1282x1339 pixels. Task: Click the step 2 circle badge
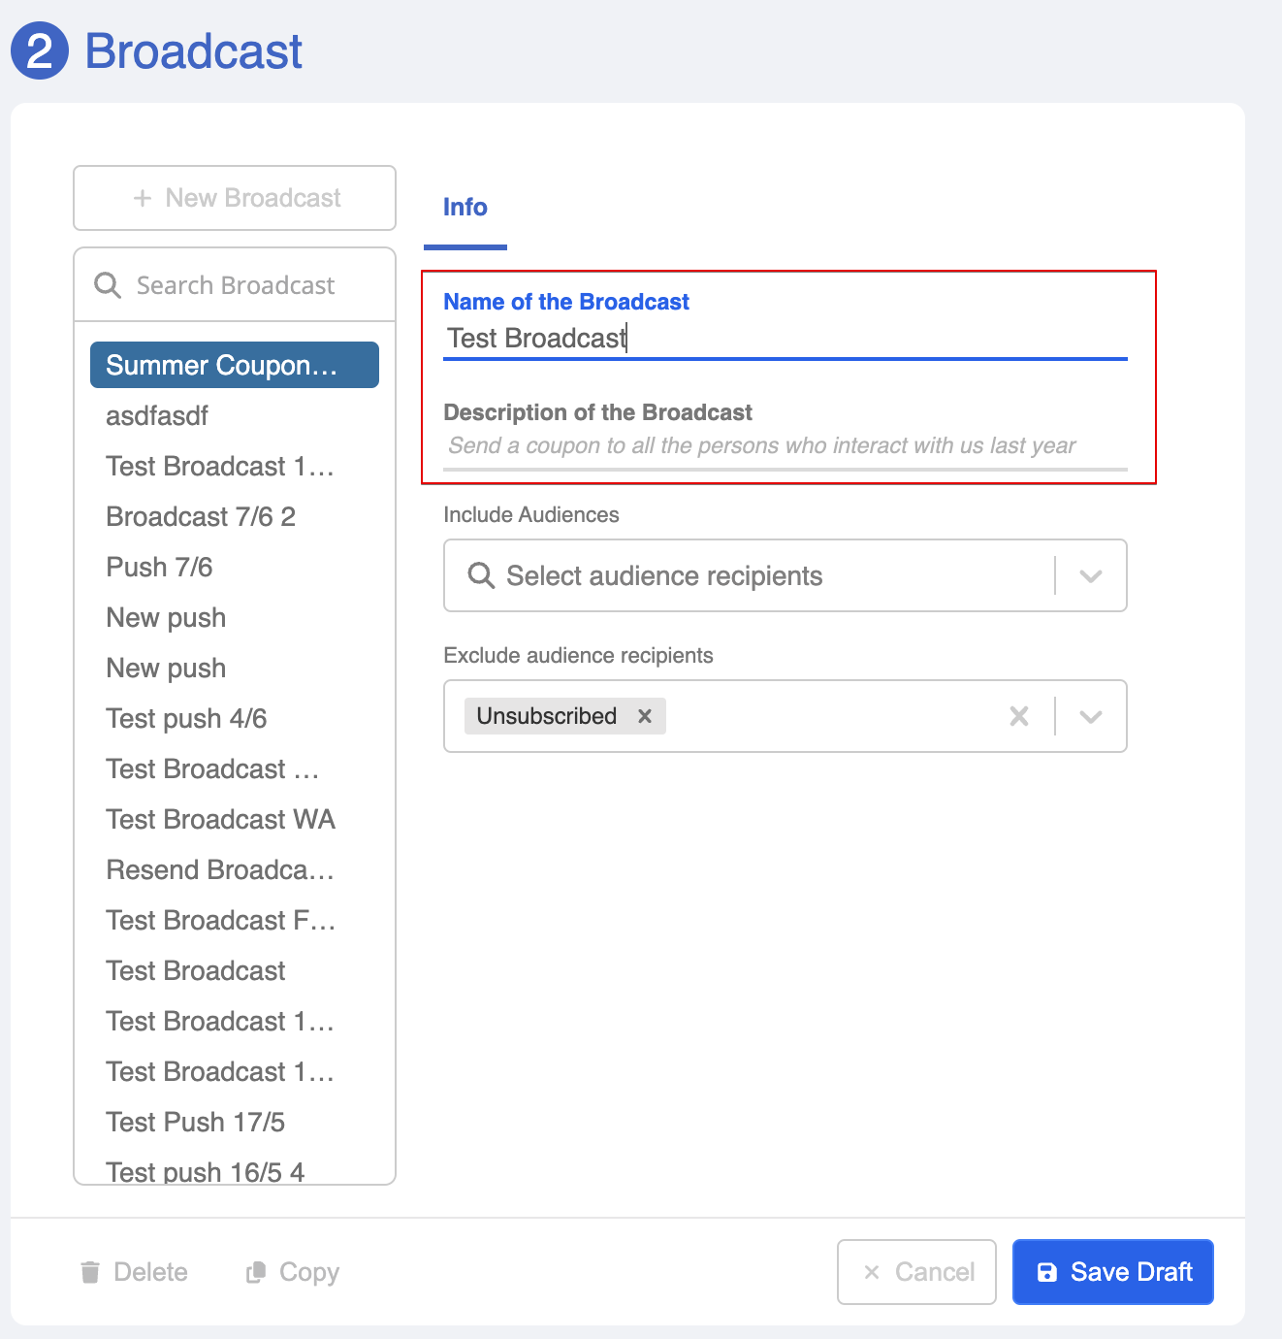click(40, 51)
